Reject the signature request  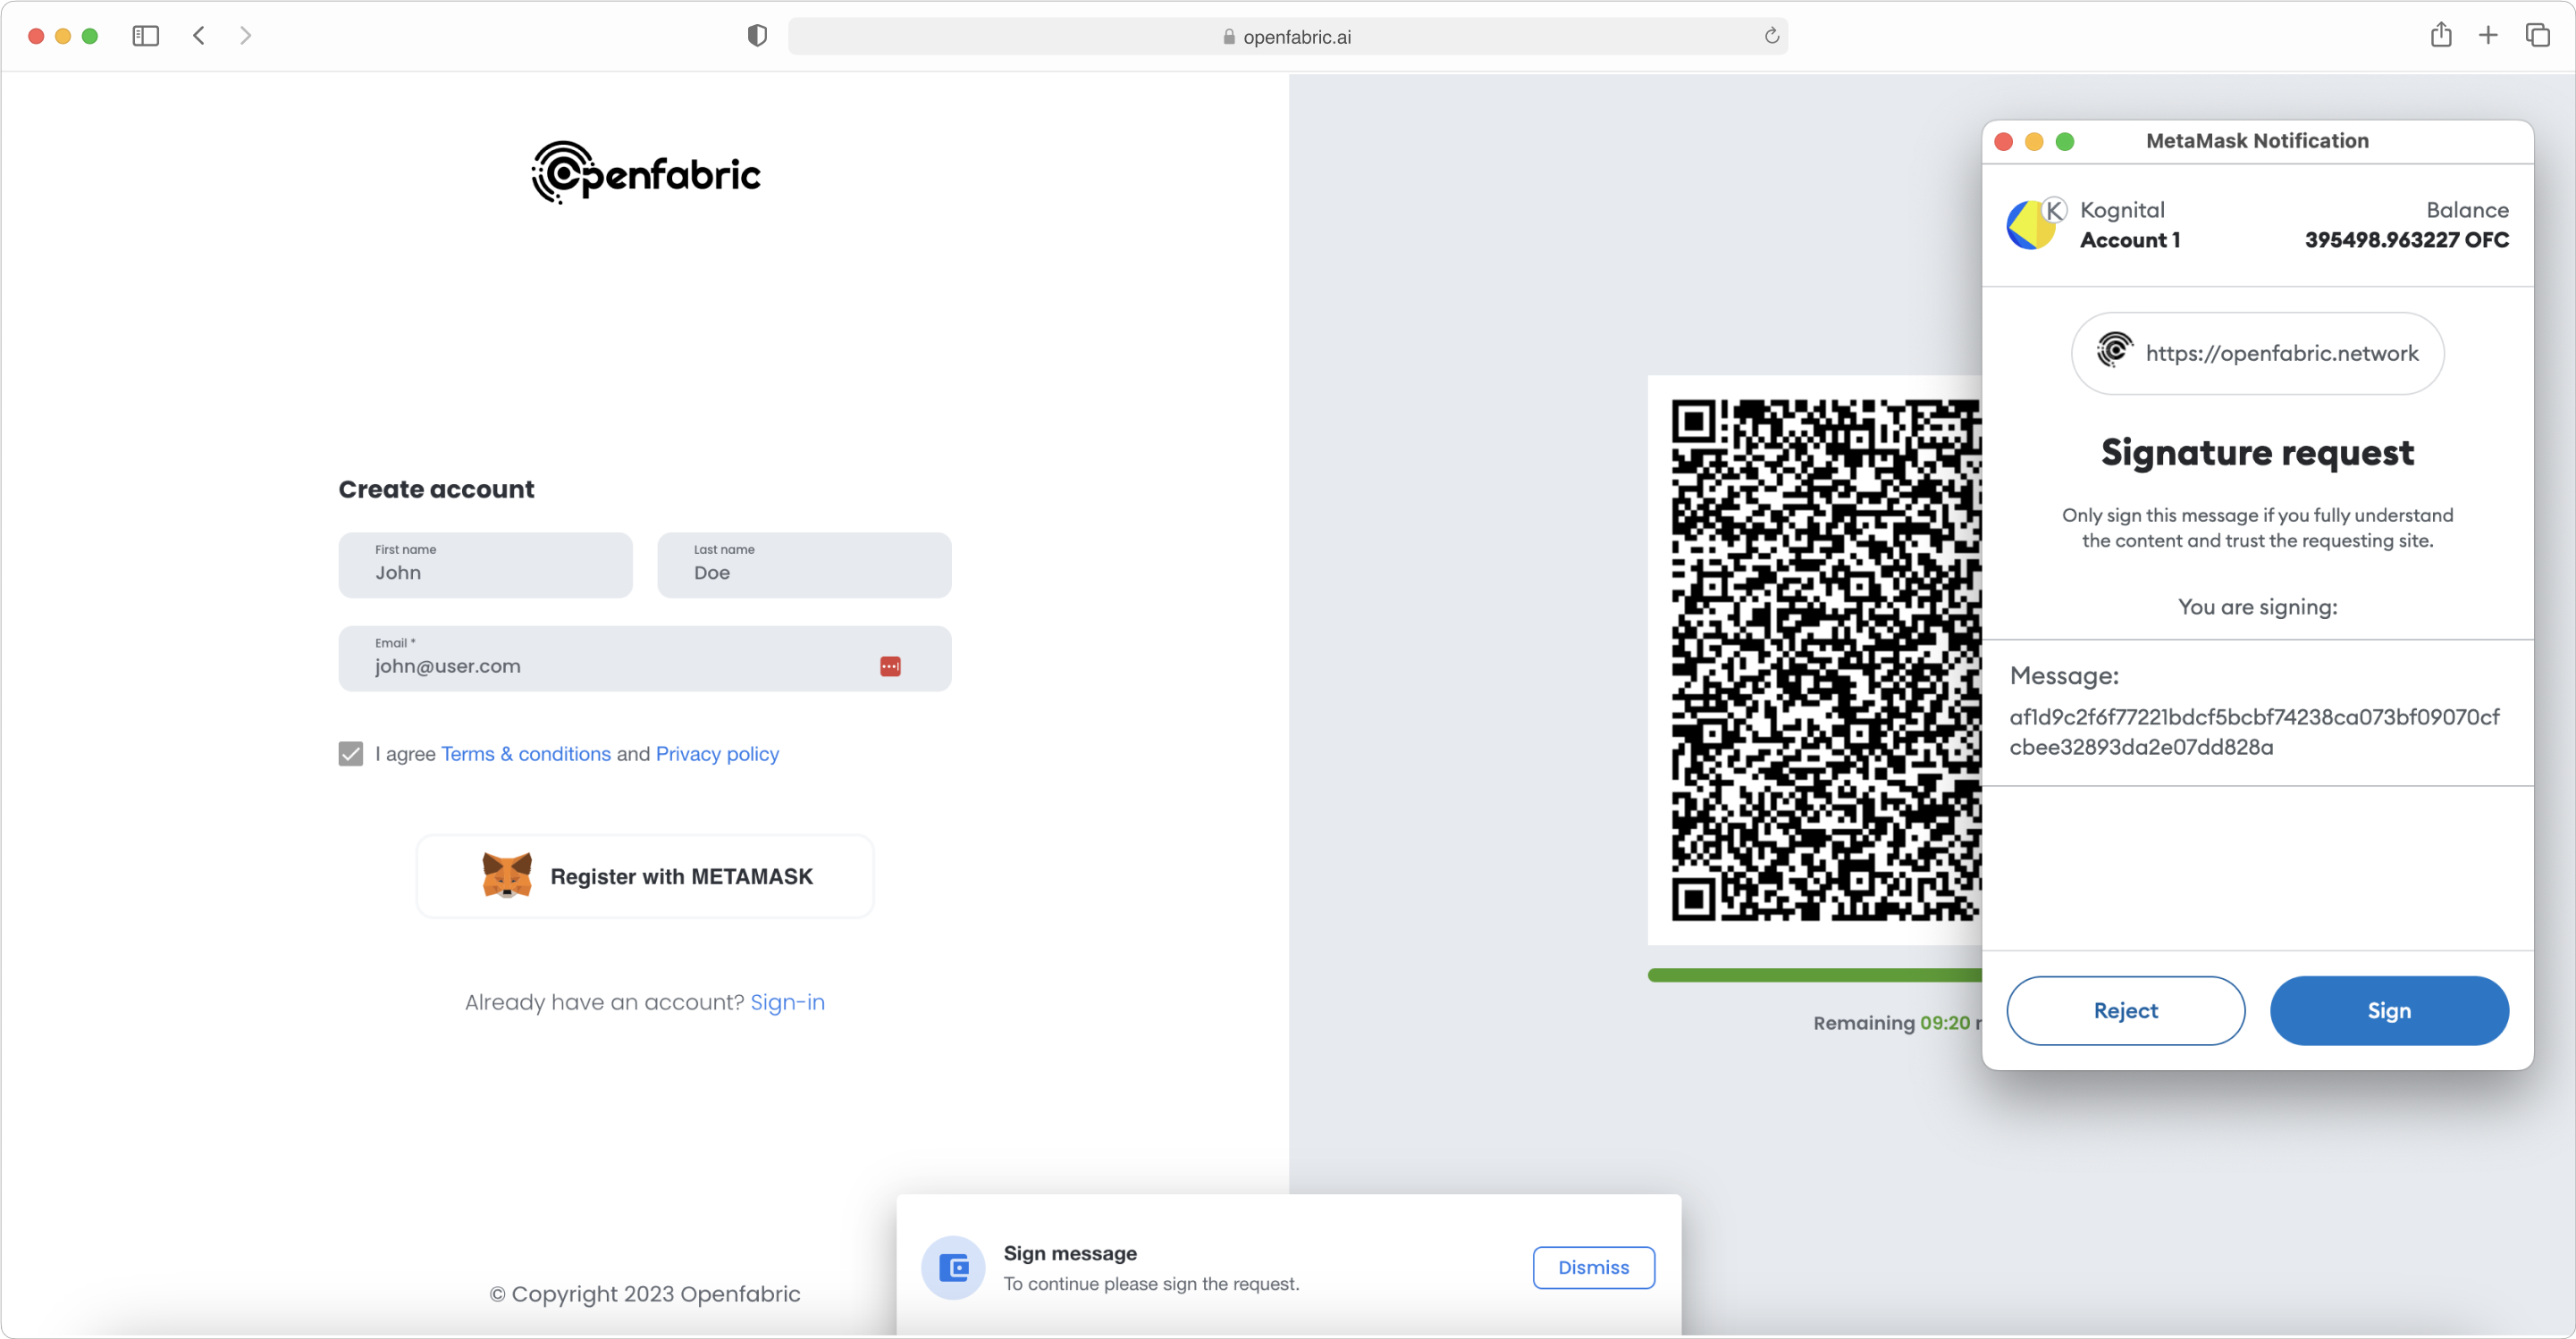pyautogui.click(x=2125, y=1010)
